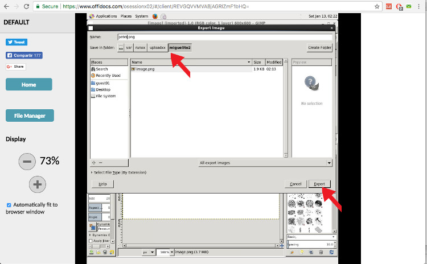
Task: Go to the uploadxx folder in path bar
Action: [158, 48]
